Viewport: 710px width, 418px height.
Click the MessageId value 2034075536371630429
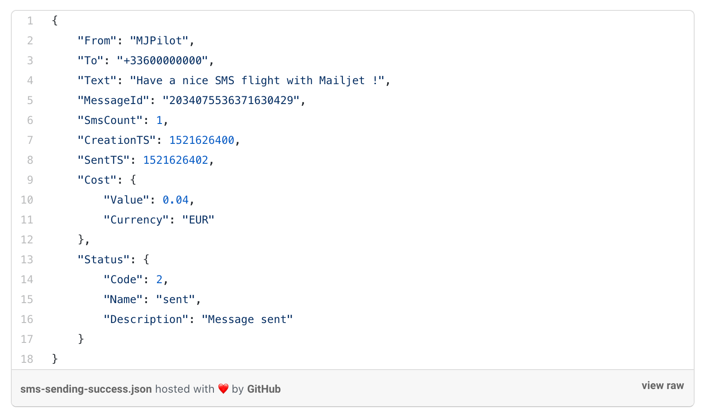click(x=231, y=100)
